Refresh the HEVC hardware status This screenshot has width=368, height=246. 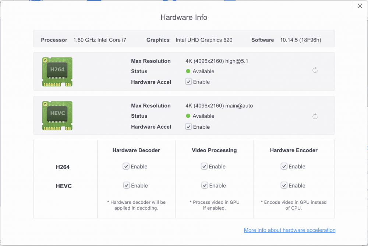315,116
